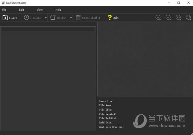Minimize the DuplicateHunter window
Image resolution: width=193 pixels, height=135 pixels.
(169, 3)
